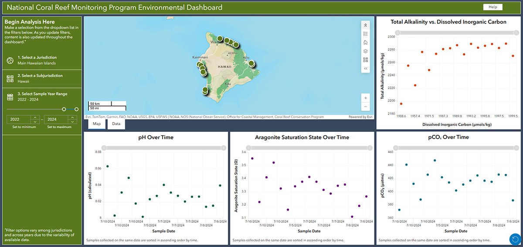Click the dashboard title in the header
The image size is (523, 247).
[115, 7]
